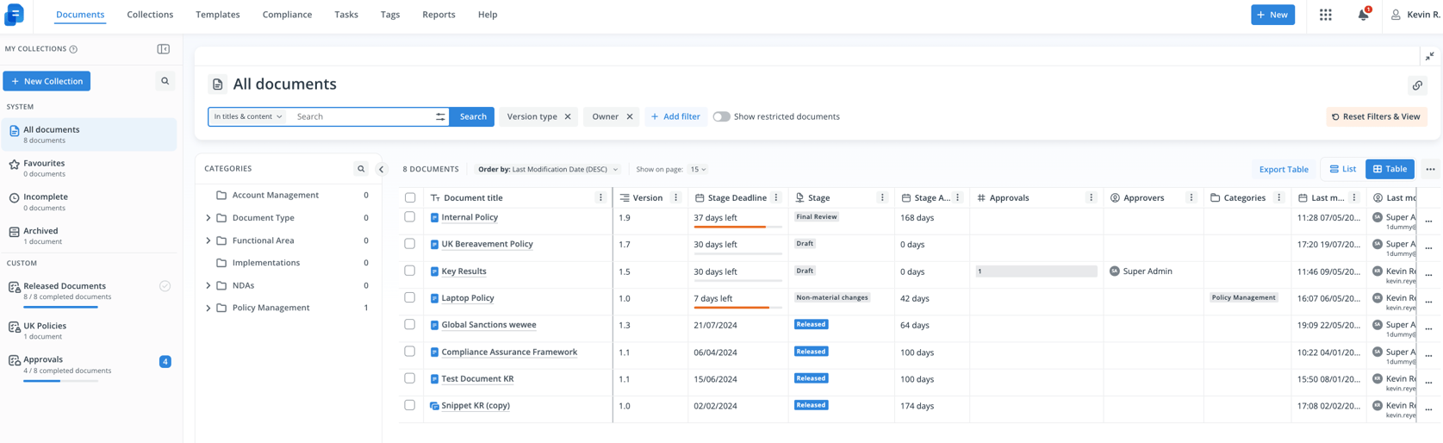
Task: Click the Search text field
Action: pos(362,116)
